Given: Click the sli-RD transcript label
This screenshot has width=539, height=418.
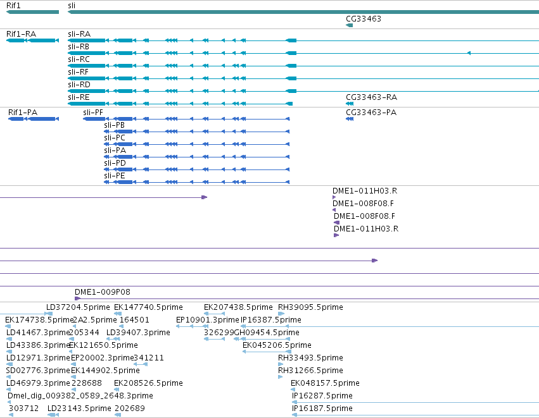Looking at the screenshot, I should (x=79, y=85).
